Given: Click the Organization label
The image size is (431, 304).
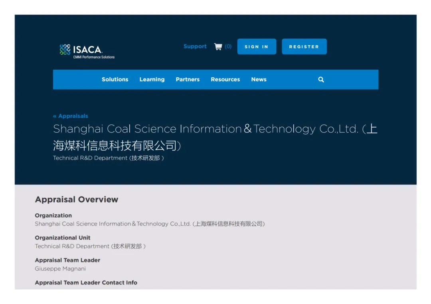Looking at the screenshot, I should click(53, 216).
